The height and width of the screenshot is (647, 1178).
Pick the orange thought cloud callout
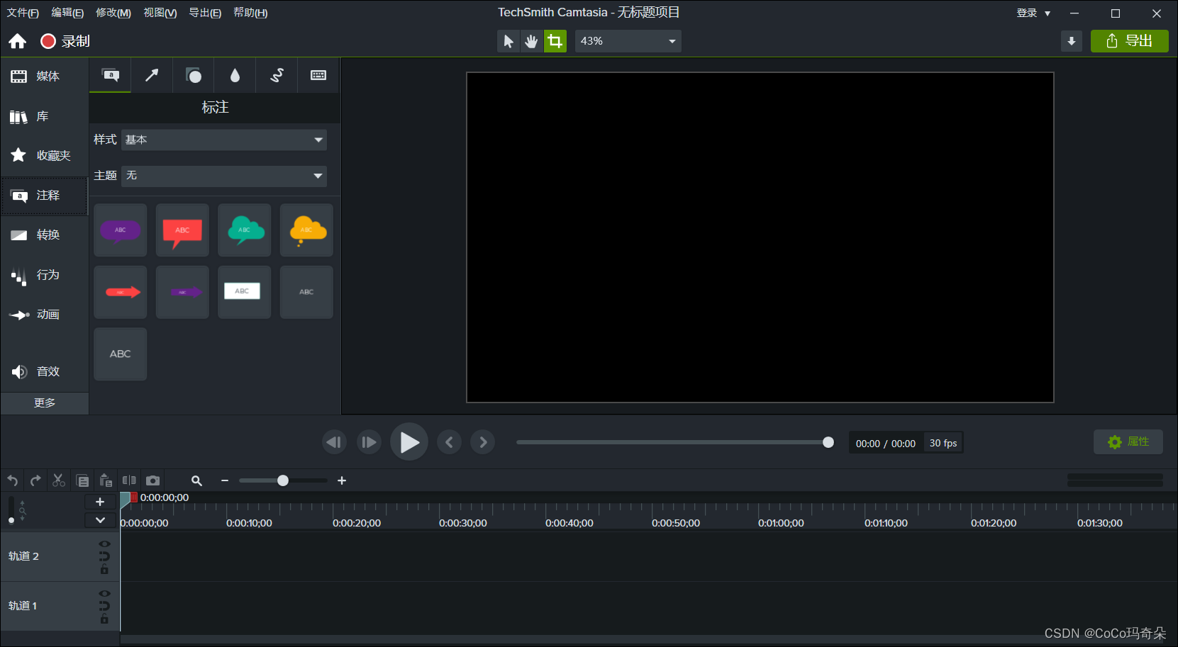(306, 230)
